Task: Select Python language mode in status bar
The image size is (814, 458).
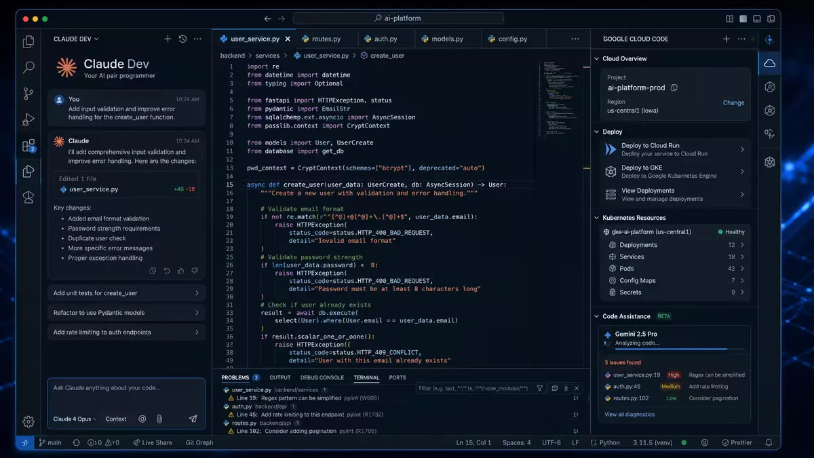Action: pyautogui.click(x=604, y=442)
